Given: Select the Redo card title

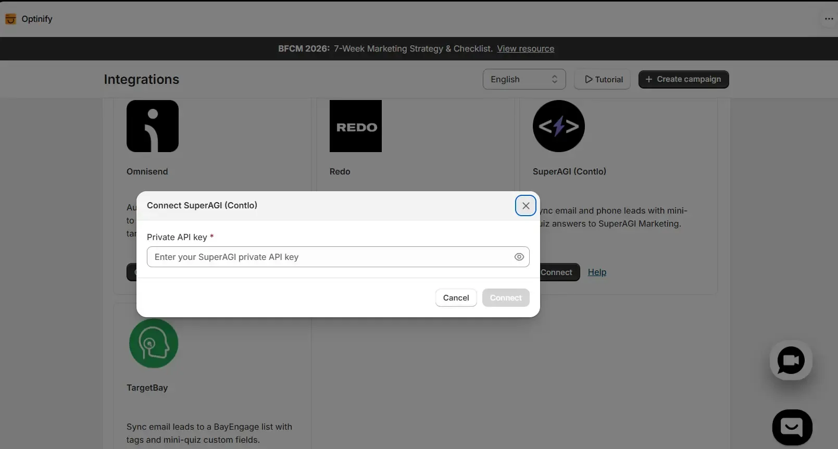Looking at the screenshot, I should tap(340, 171).
